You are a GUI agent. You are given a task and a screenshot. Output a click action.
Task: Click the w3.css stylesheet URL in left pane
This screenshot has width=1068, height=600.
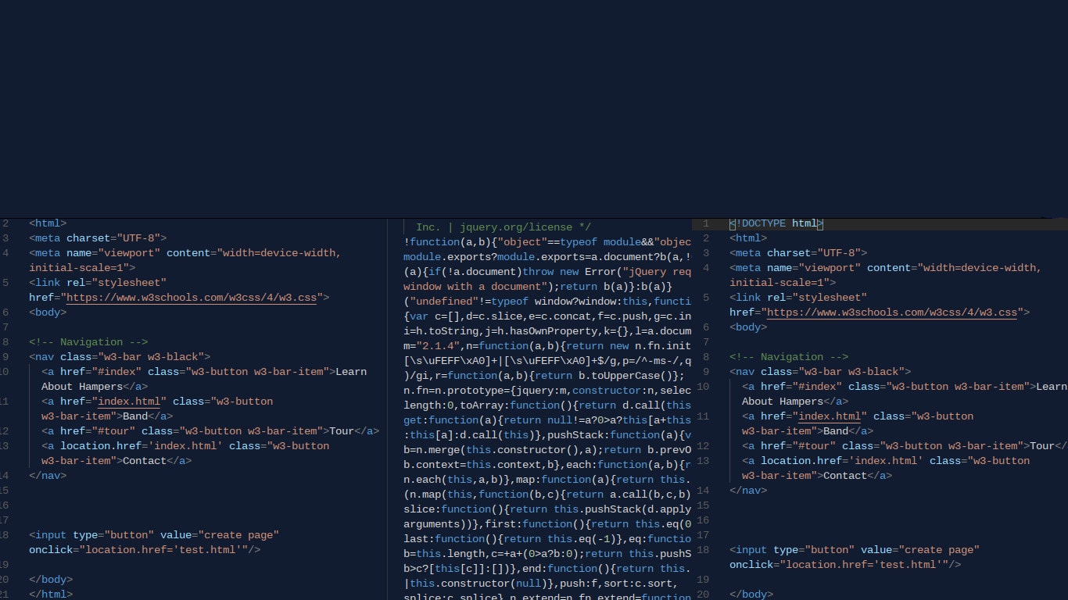(192, 298)
